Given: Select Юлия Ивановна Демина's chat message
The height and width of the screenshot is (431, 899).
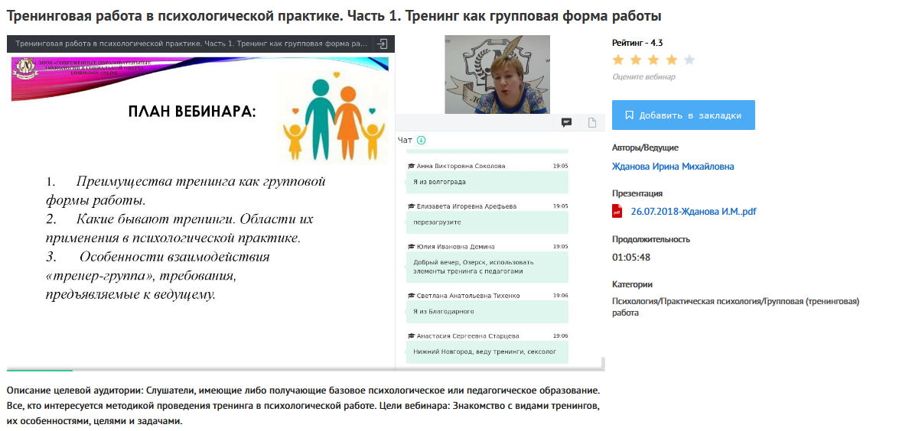Looking at the screenshot, I should click(485, 267).
